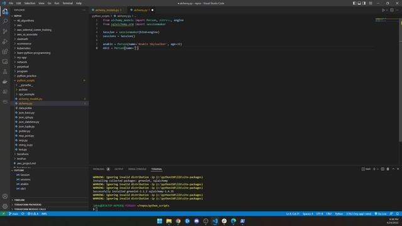Open the Terminal menu
The height and width of the screenshot is (226, 402).
[68, 3]
